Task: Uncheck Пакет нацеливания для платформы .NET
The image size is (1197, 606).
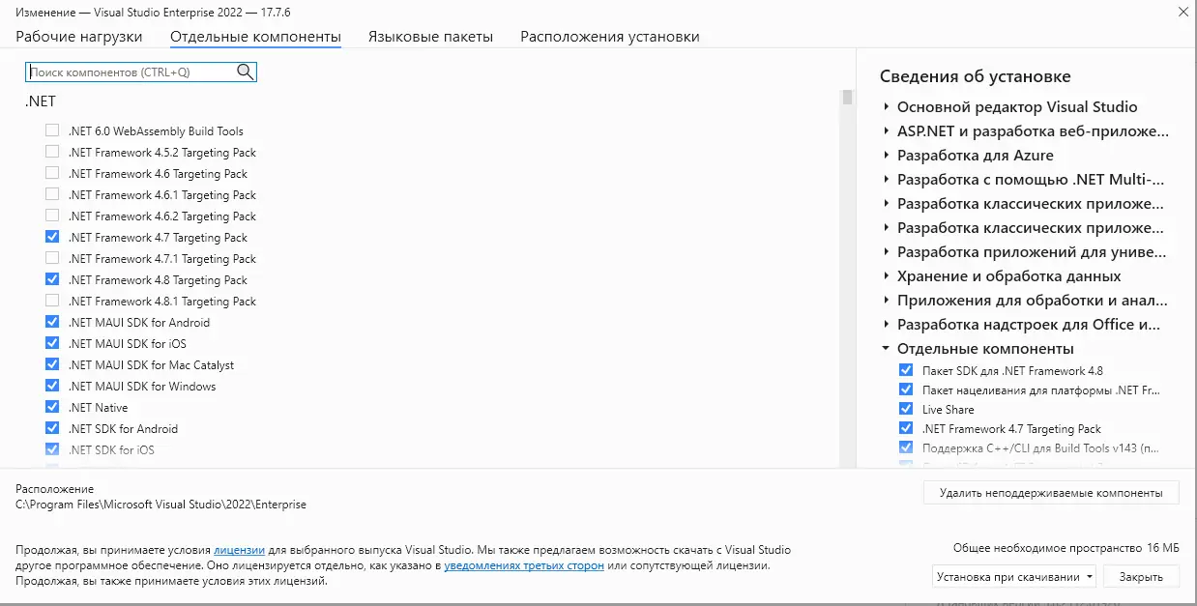Action: pos(906,390)
